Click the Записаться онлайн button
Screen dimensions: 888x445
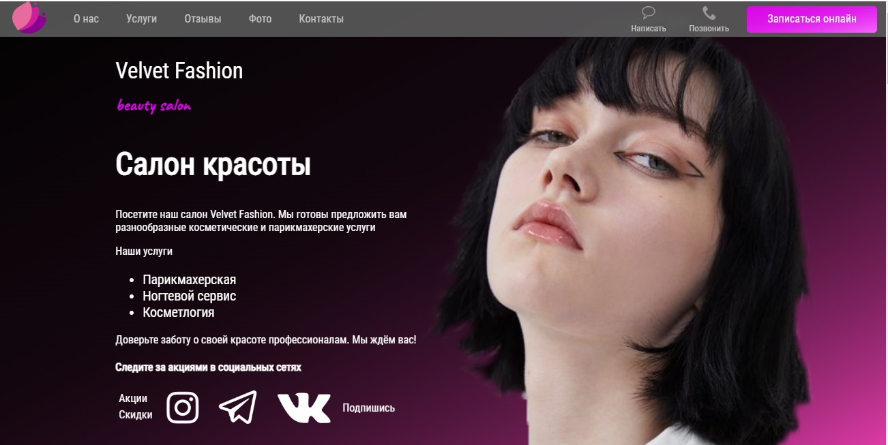812,19
